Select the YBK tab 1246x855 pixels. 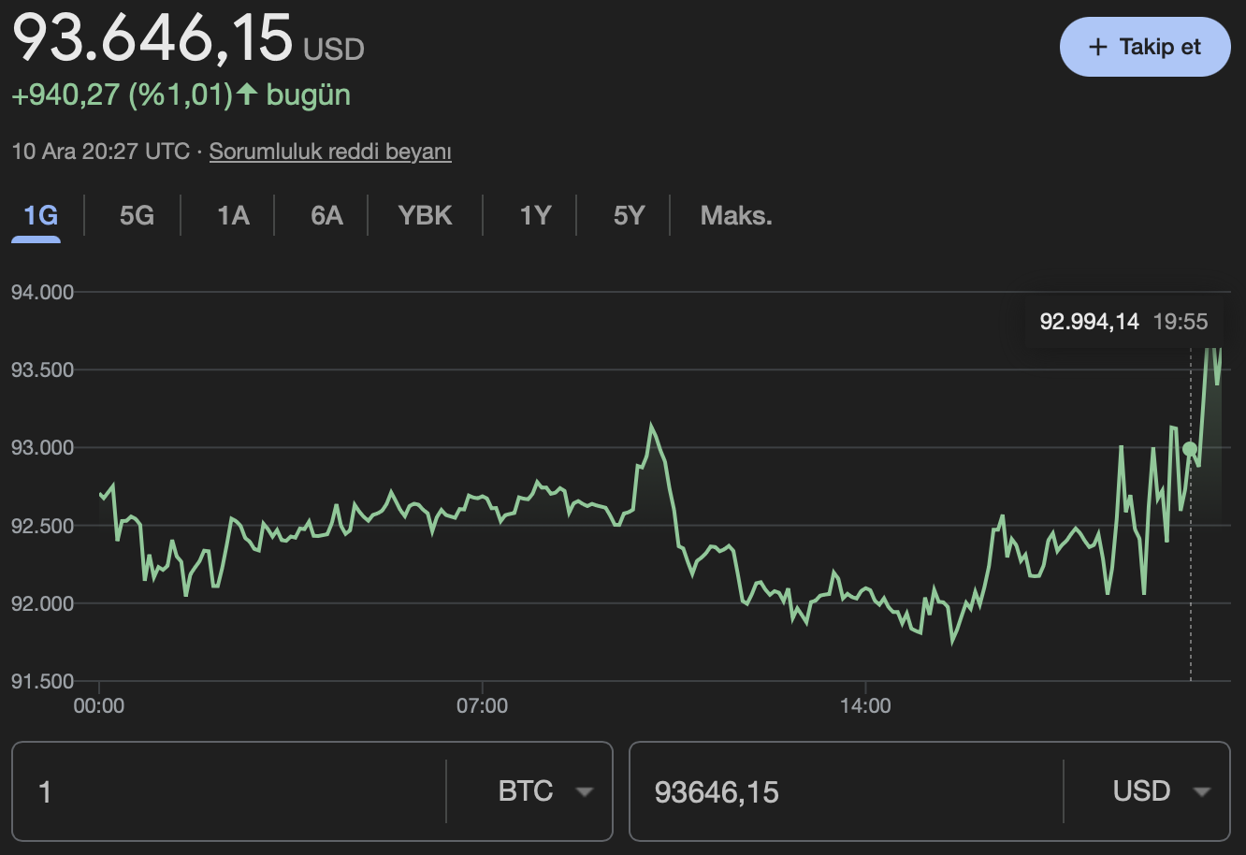click(425, 215)
